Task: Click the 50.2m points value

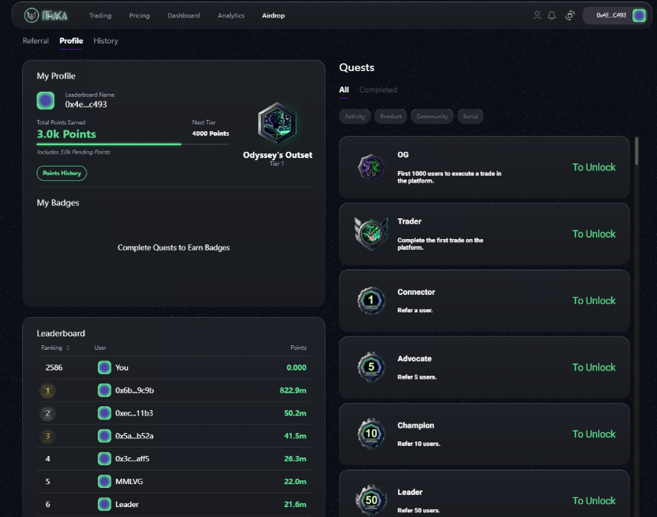Action: click(x=295, y=413)
